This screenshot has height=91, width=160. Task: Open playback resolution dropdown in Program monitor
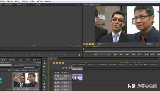[150, 44]
